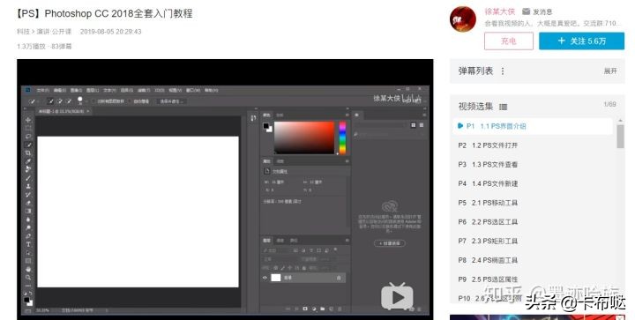Screen dimensions: 635x320
Task: Open danmaku list three-dot options
Action: coord(503,71)
